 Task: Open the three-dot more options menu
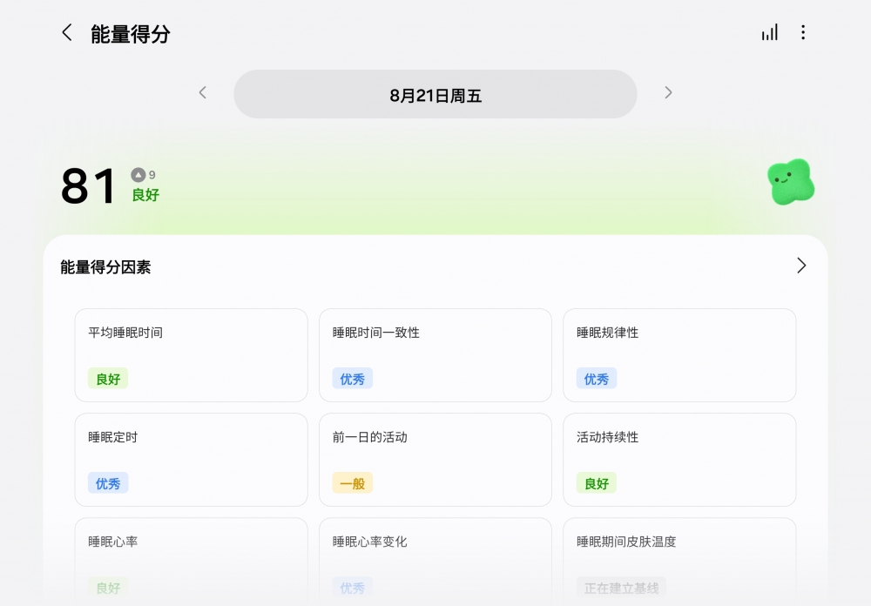coord(803,32)
